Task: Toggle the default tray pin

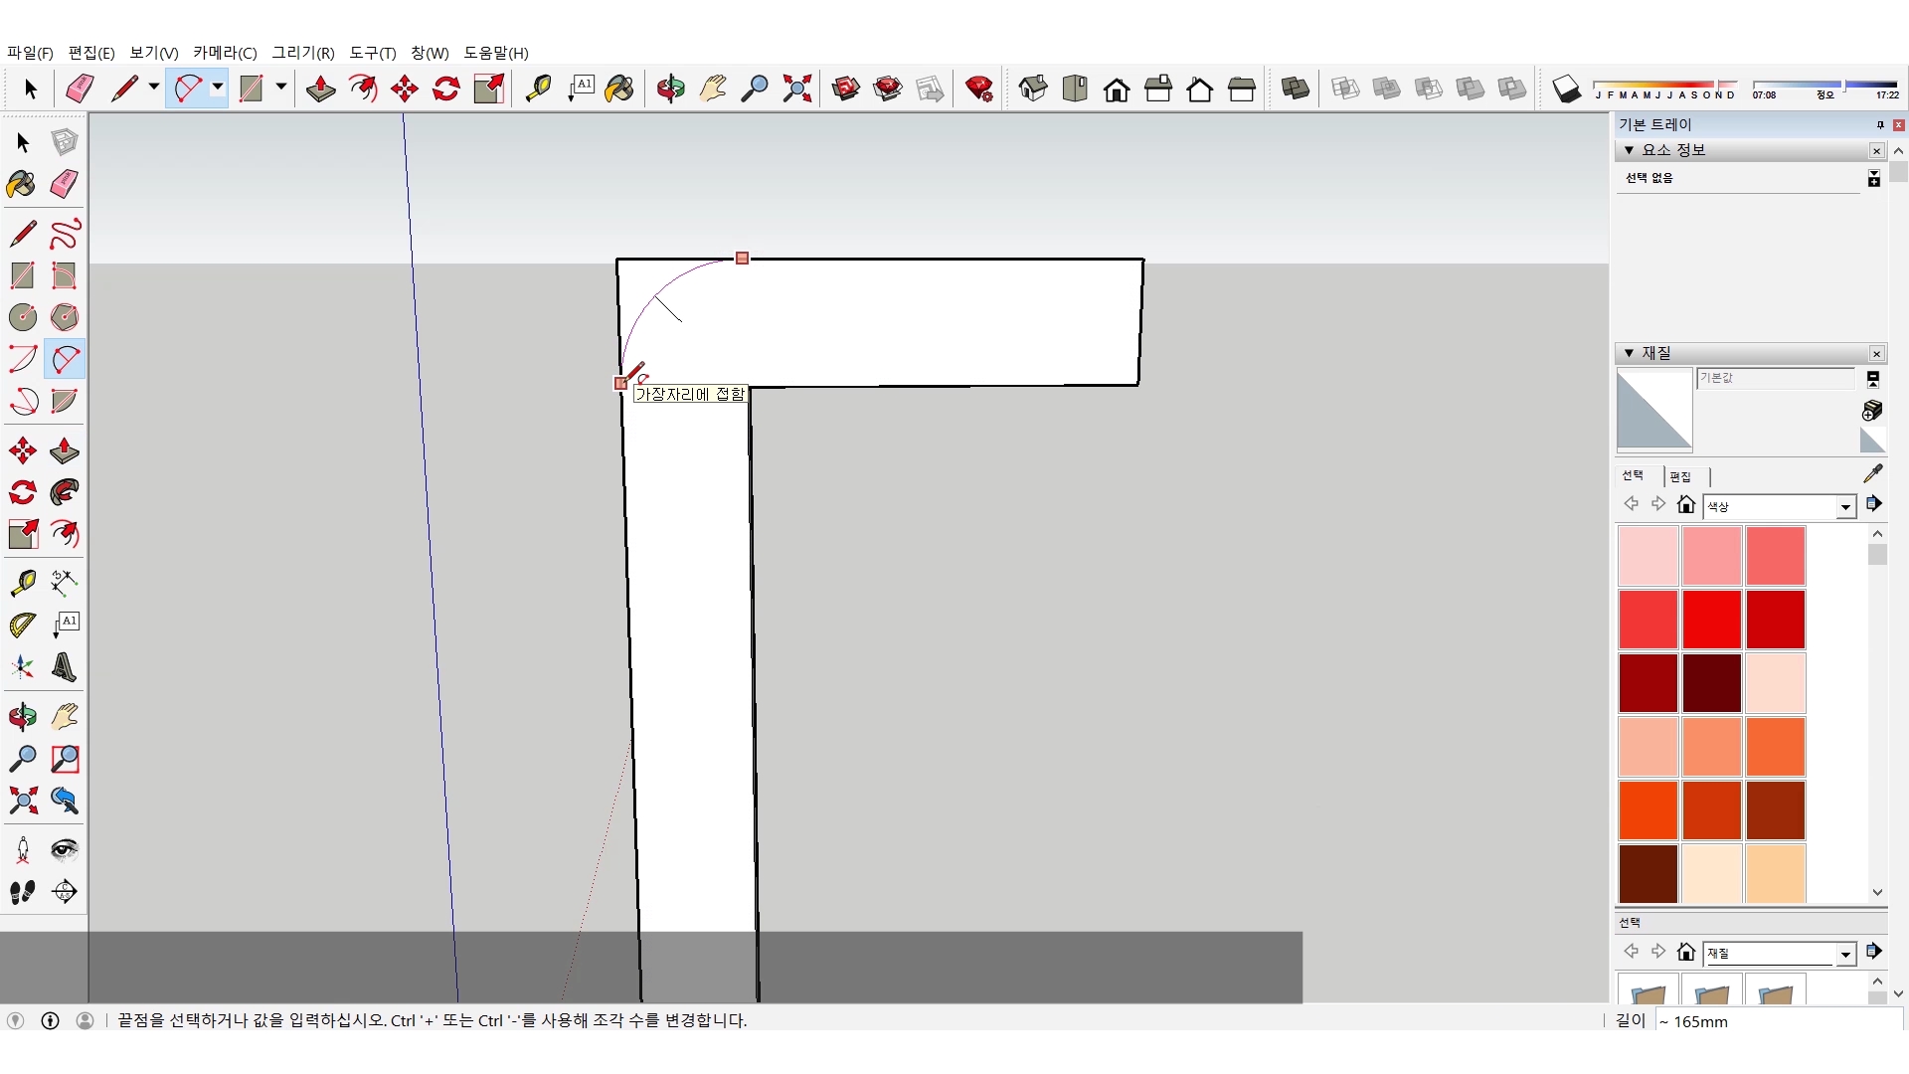Action: [x=1879, y=124]
